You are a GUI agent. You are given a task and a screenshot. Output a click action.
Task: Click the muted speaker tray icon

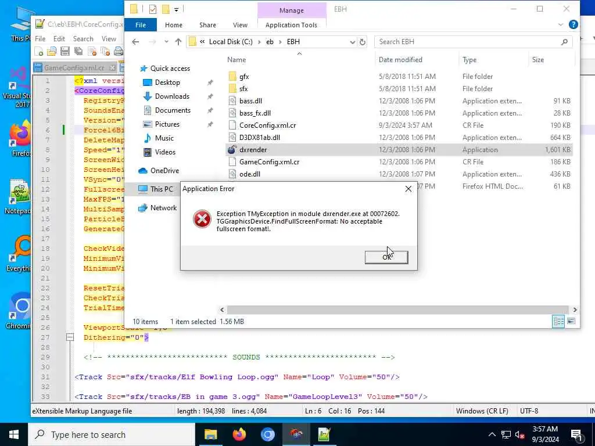pos(519,434)
